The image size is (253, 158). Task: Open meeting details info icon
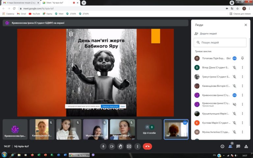222,146
